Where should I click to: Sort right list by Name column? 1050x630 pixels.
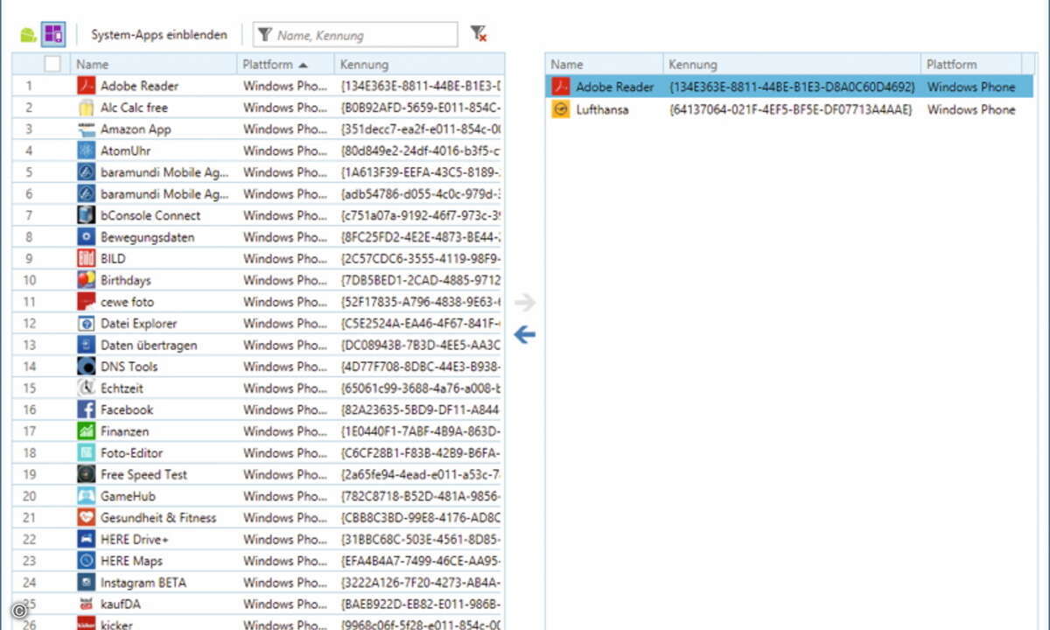coord(604,64)
